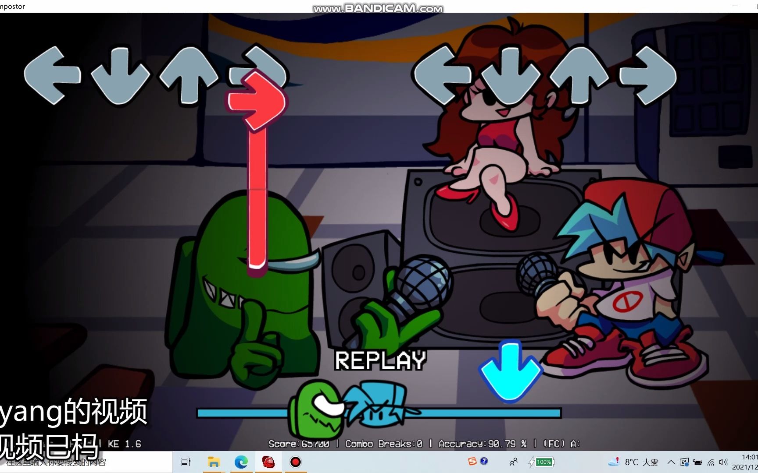Click the (FC) A: rating text

coord(561,444)
